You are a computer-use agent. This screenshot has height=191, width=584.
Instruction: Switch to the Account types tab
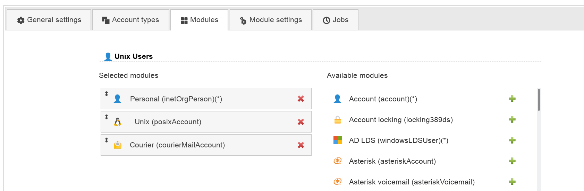(130, 20)
